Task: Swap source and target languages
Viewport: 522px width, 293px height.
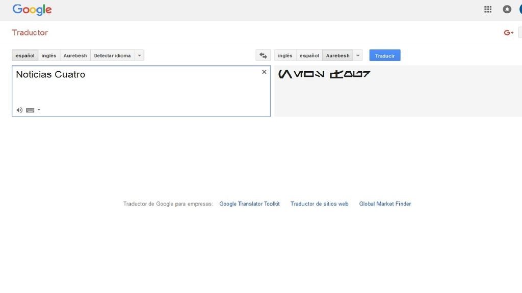Action: [x=263, y=55]
